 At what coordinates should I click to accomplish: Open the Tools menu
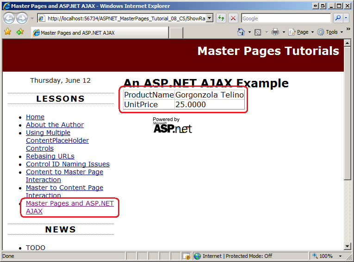tap(330, 32)
